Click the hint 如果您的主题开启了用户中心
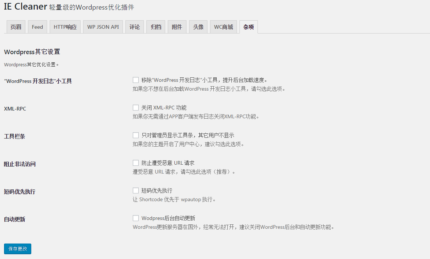This screenshot has width=430, height=259. pyautogui.click(x=188, y=144)
